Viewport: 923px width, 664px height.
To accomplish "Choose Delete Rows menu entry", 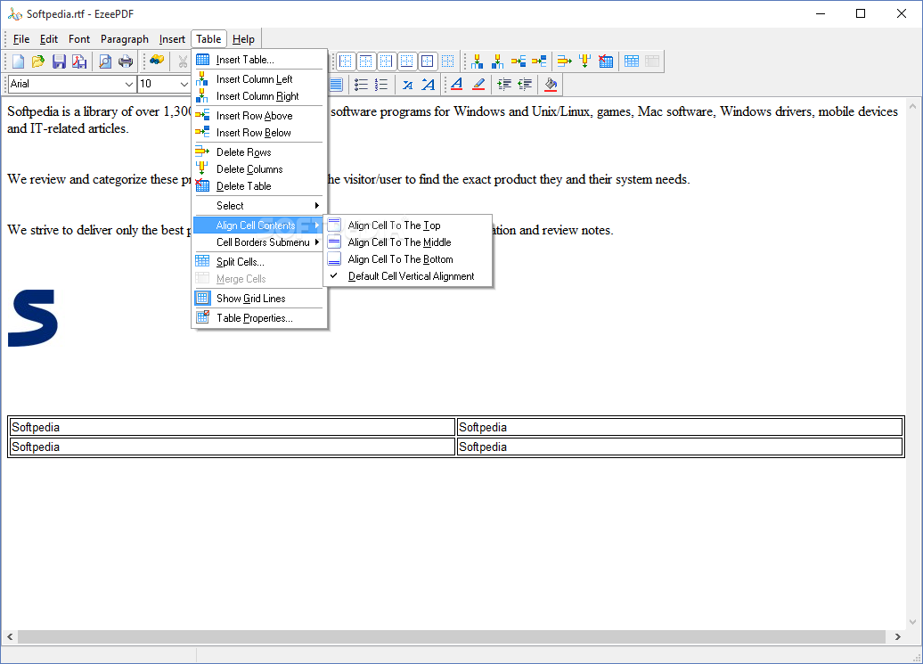I will (x=259, y=152).
